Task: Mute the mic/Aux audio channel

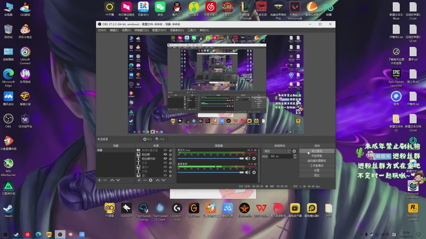Action: click(x=248, y=158)
